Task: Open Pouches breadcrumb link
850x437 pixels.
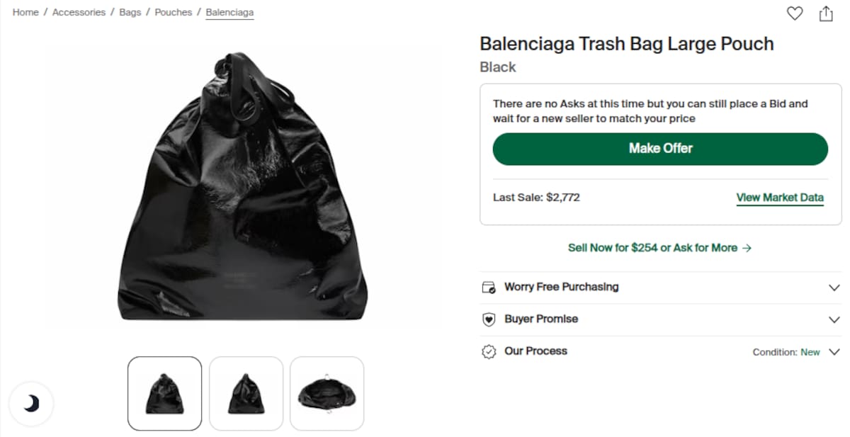Action: click(174, 12)
